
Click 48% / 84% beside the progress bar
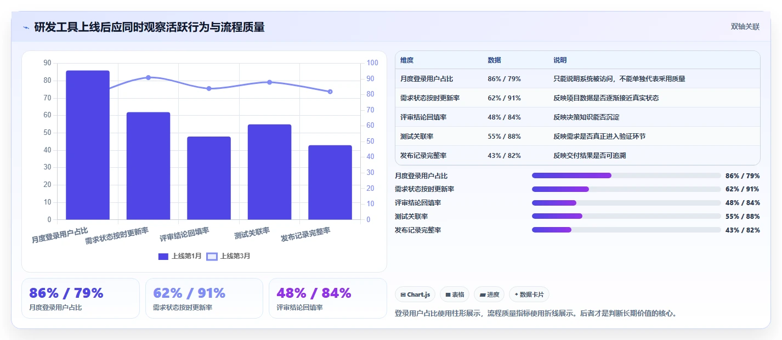[743, 203]
